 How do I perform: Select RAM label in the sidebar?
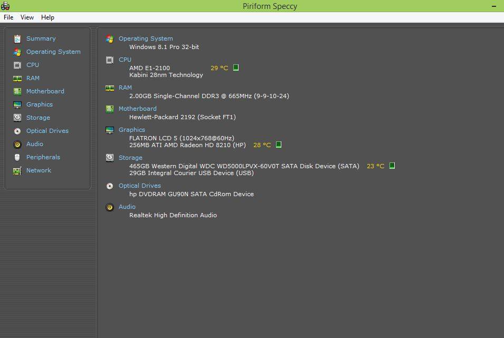coord(33,78)
